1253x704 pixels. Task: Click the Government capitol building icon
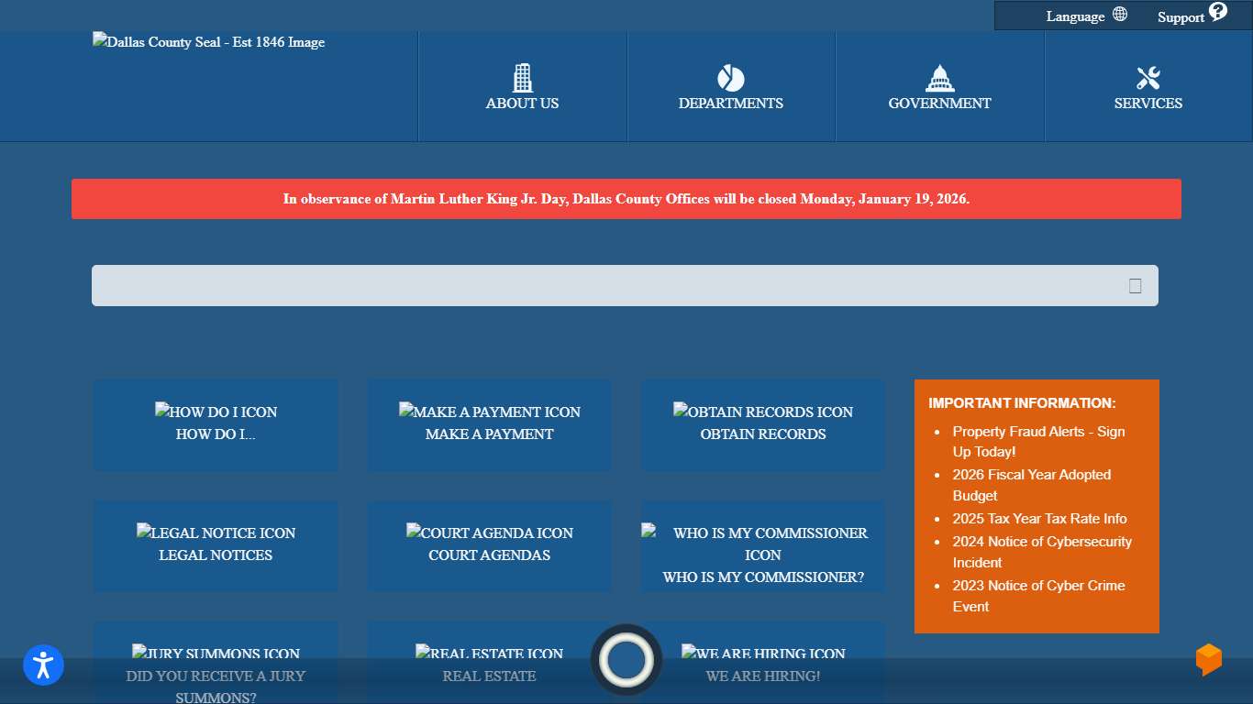pyautogui.click(x=939, y=79)
